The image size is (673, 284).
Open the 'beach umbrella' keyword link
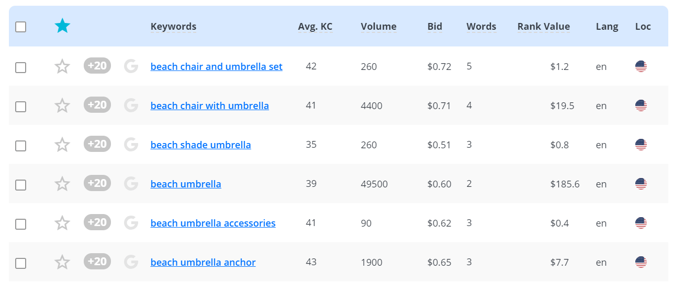[186, 184]
